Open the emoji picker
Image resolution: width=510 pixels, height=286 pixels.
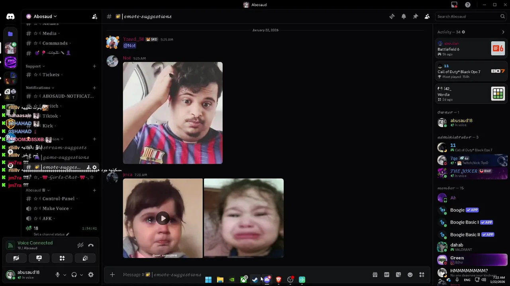(410, 274)
